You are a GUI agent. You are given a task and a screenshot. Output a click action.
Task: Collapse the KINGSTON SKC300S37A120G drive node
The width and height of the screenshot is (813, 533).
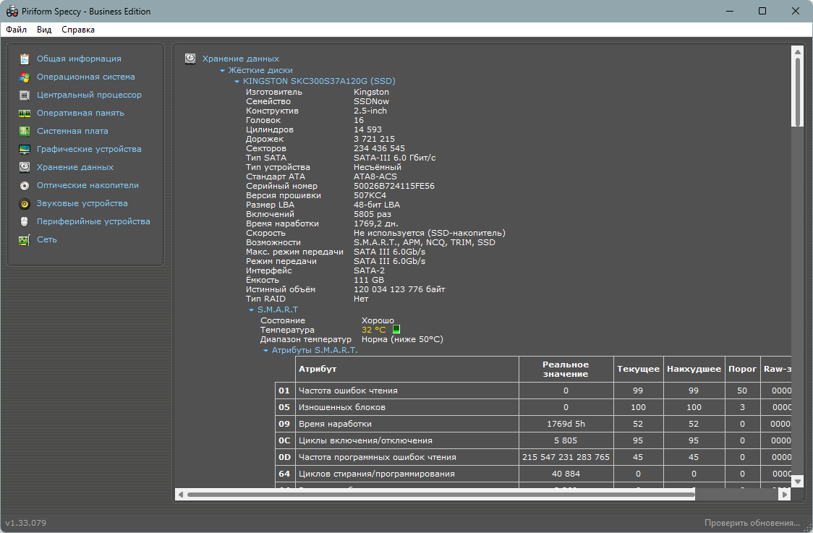pos(237,82)
